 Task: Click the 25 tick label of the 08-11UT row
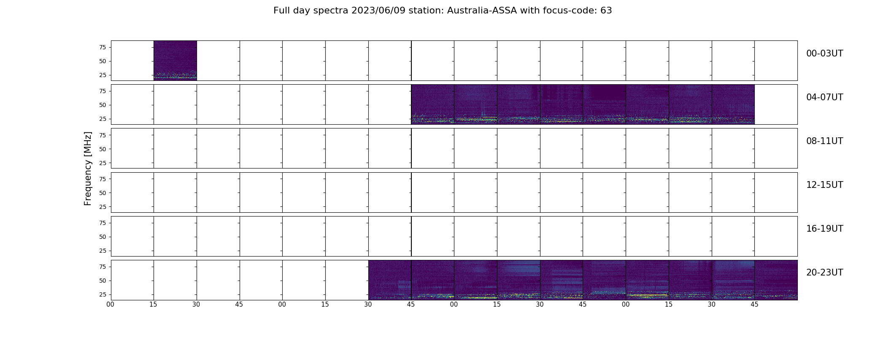102,163
